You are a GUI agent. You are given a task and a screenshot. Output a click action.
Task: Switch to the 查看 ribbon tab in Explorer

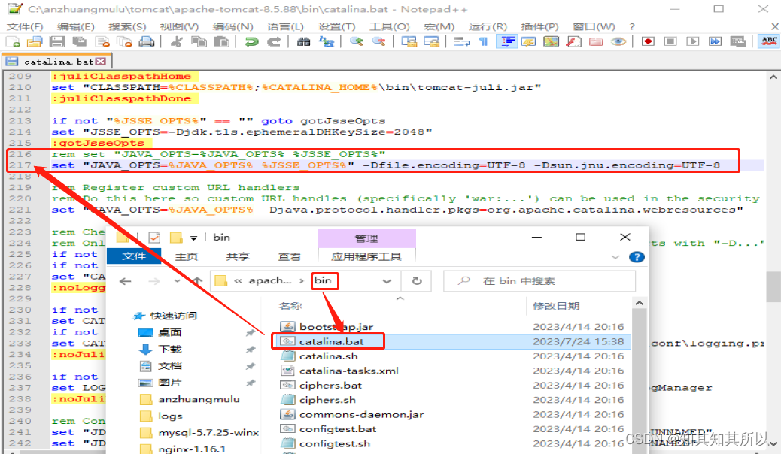290,256
